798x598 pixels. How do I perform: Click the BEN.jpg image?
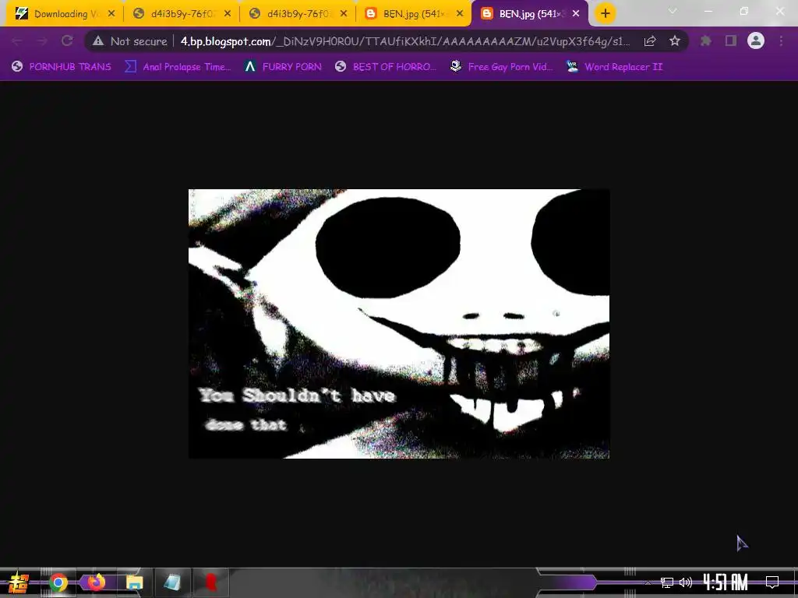[399, 324]
